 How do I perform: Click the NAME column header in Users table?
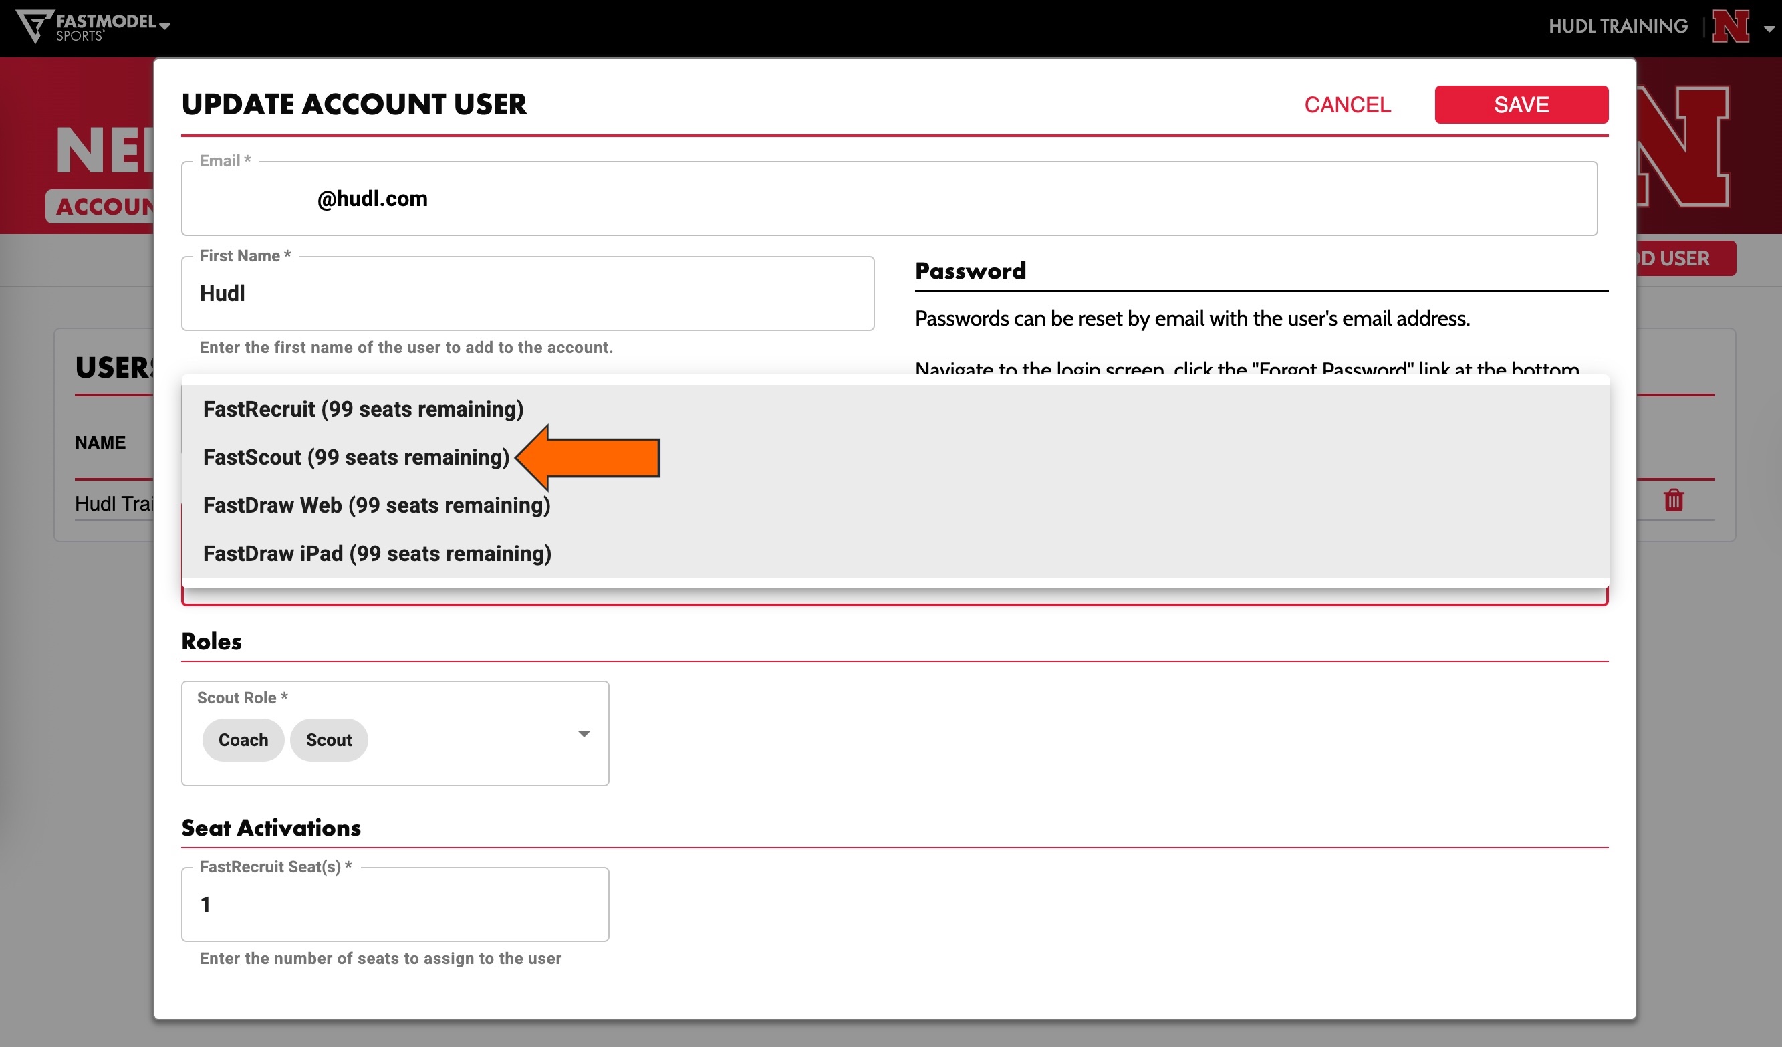pos(100,443)
